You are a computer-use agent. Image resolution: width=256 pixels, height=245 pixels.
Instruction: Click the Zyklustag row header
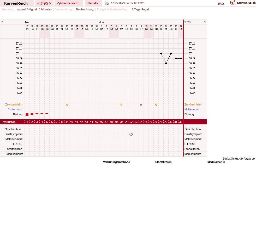[x=9, y=122]
